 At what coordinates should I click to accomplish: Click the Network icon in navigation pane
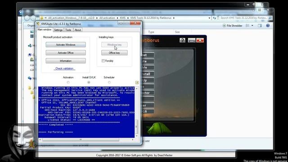coord(30,78)
